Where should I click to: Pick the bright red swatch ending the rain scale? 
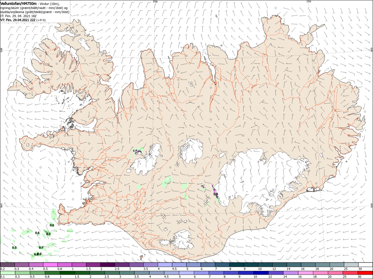point(365,273)
